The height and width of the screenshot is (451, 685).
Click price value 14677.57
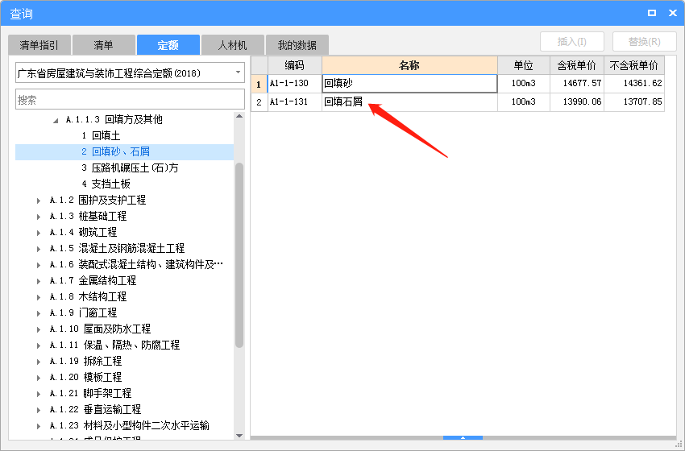[577, 84]
